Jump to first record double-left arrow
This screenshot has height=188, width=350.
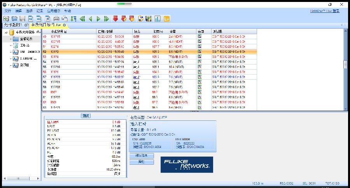pyautogui.click(x=82, y=19)
